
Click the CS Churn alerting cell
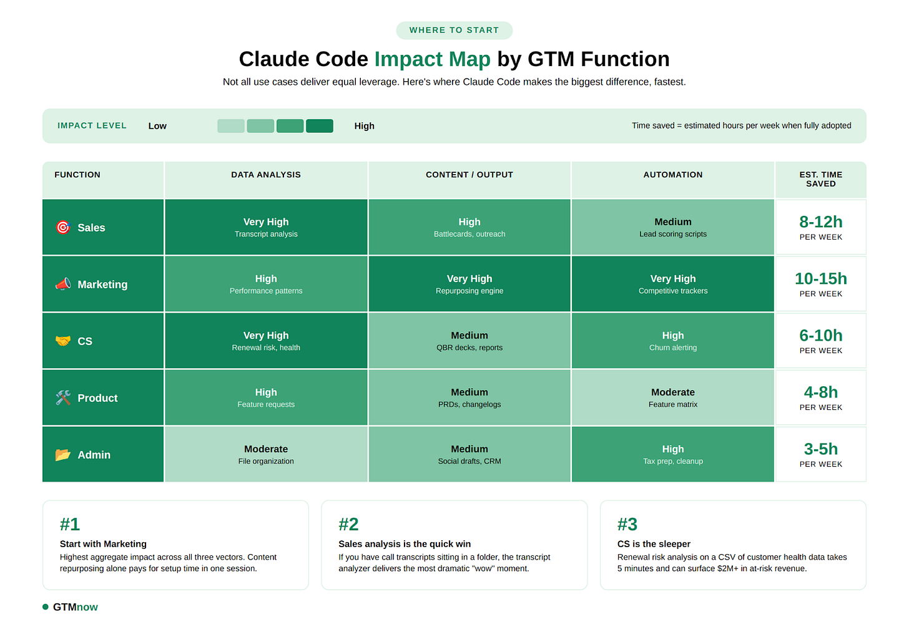pos(672,341)
